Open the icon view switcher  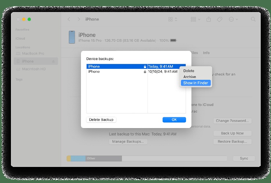[172, 19]
